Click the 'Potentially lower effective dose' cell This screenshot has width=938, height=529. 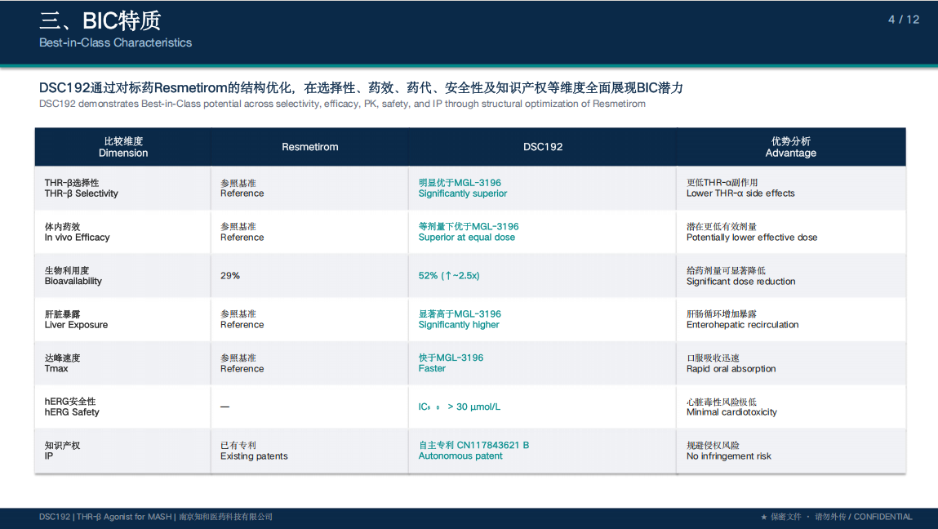752,232
